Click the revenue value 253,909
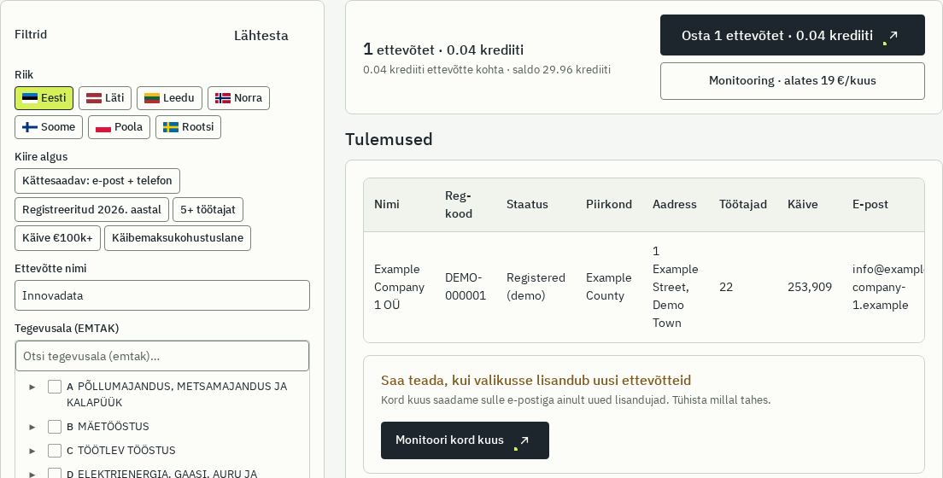The height and width of the screenshot is (478, 943). tap(810, 287)
